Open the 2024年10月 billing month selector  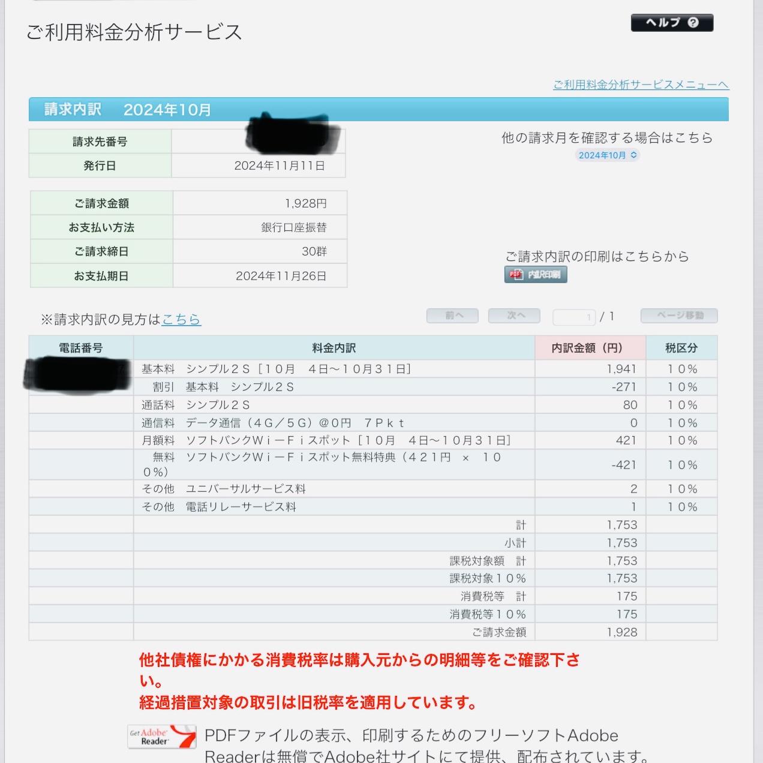tap(607, 155)
